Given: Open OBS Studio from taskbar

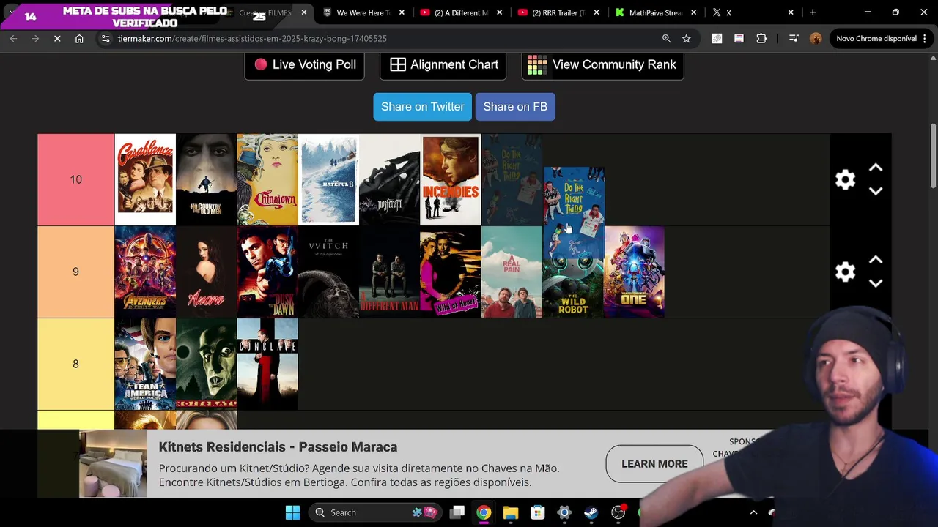Looking at the screenshot, I should 618,512.
